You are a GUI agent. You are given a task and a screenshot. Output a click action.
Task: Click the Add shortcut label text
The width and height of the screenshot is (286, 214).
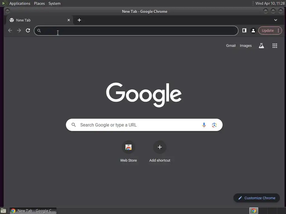click(x=159, y=160)
